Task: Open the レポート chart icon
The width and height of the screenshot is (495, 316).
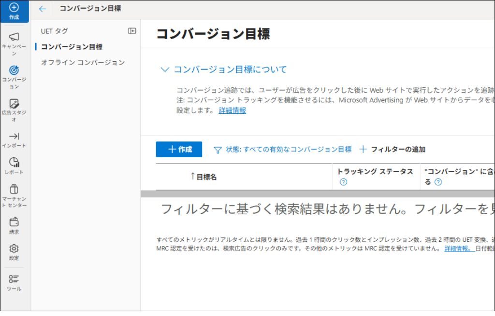Action: pos(14,162)
